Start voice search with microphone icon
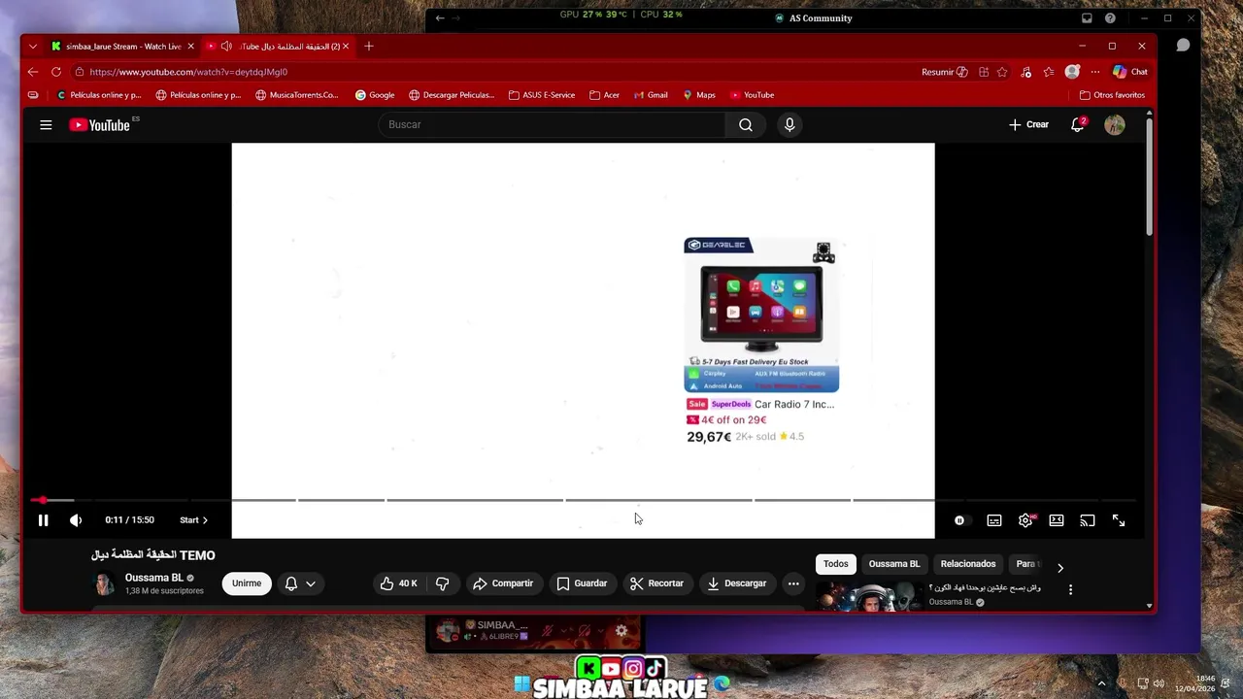Viewport: 1243px width, 699px height. [x=789, y=124]
